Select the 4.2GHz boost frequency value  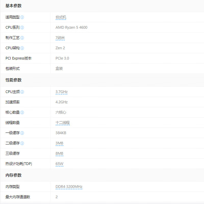coord(61,102)
